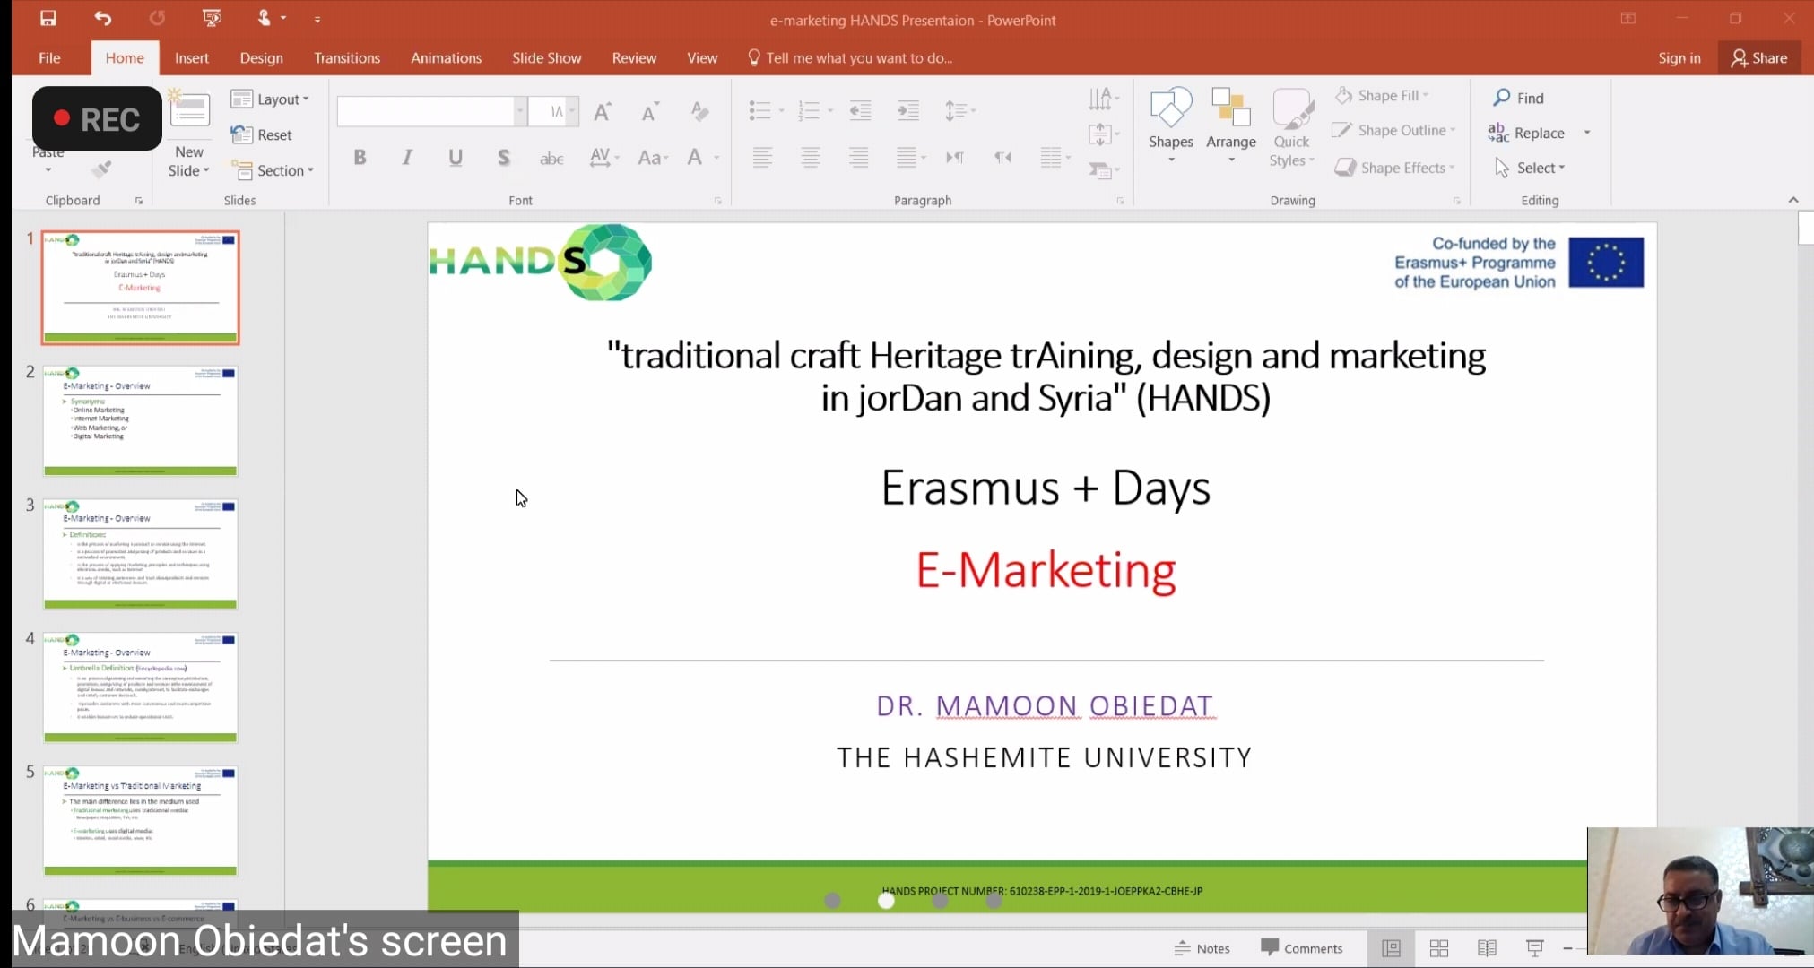Image resolution: width=1814 pixels, height=968 pixels.
Task: Open the View tab
Action: pyautogui.click(x=702, y=57)
